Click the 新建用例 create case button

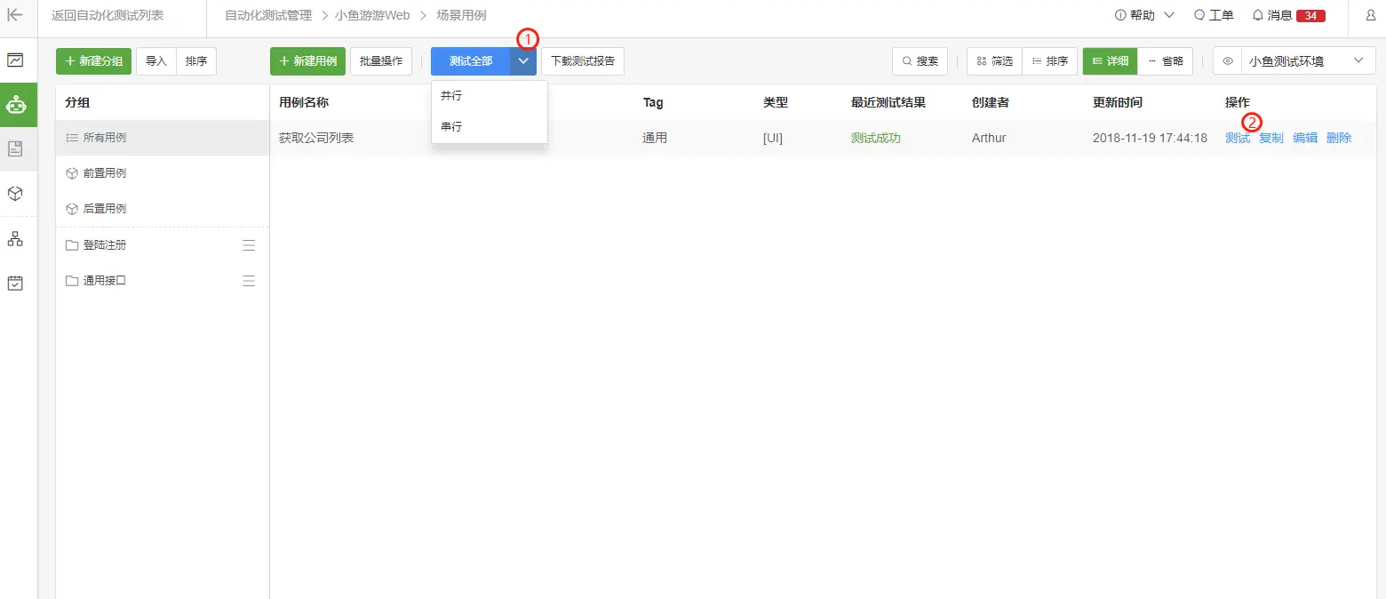click(307, 60)
